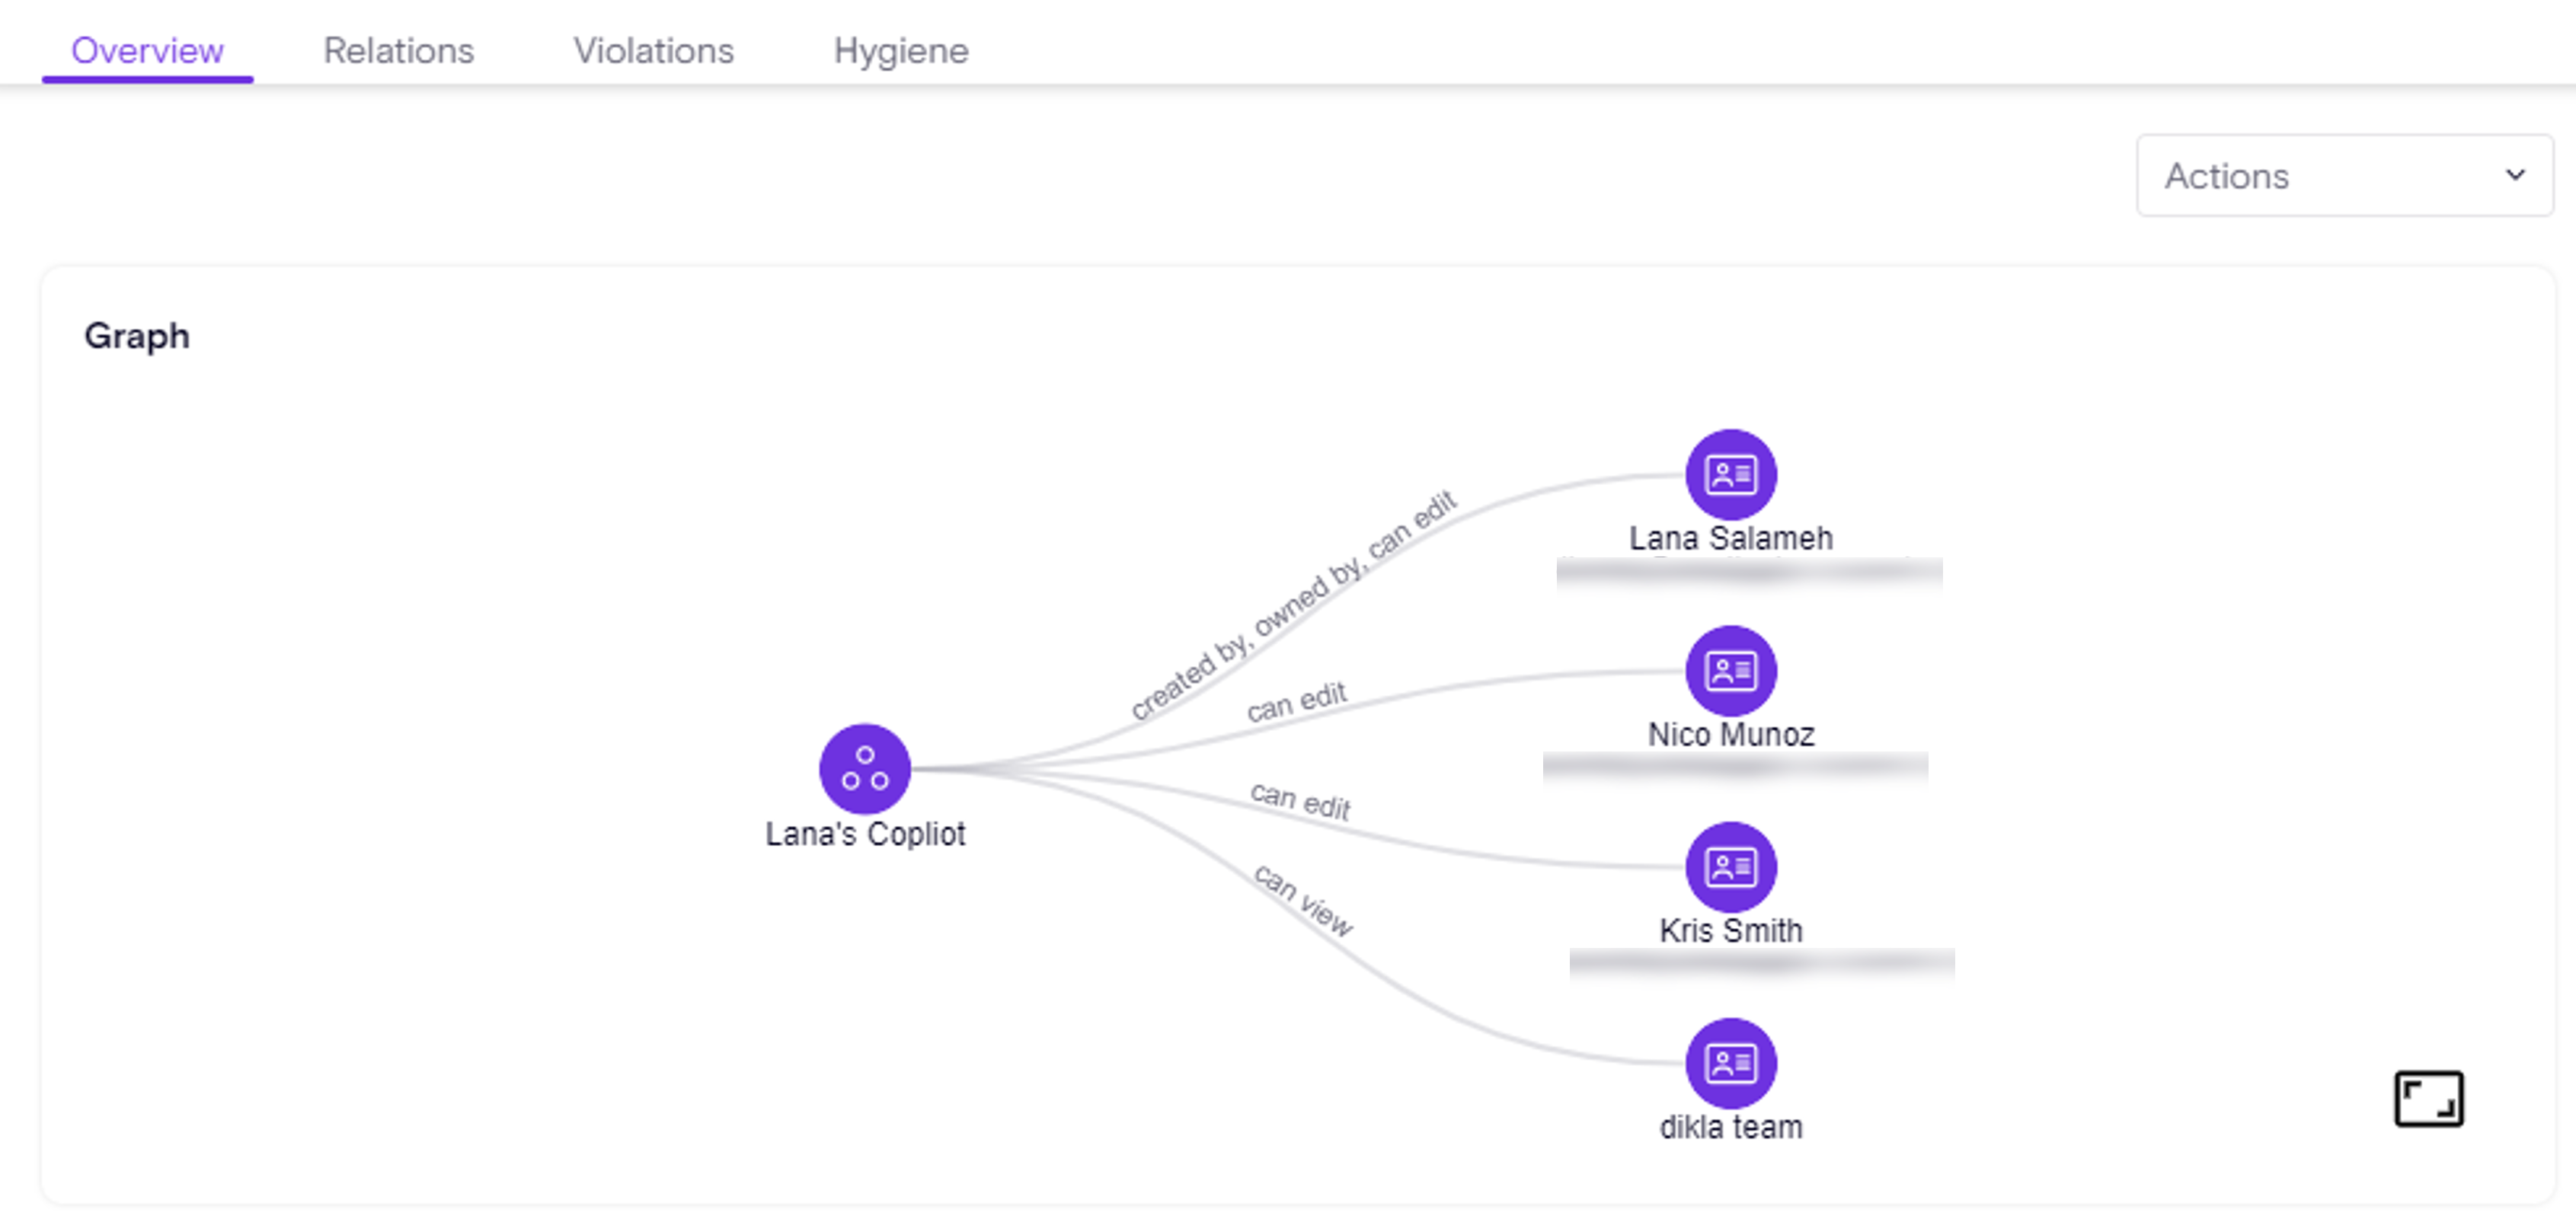Click the Lana Salameh name label
Viewport: 2576px width, 1222px height.
1730,538
